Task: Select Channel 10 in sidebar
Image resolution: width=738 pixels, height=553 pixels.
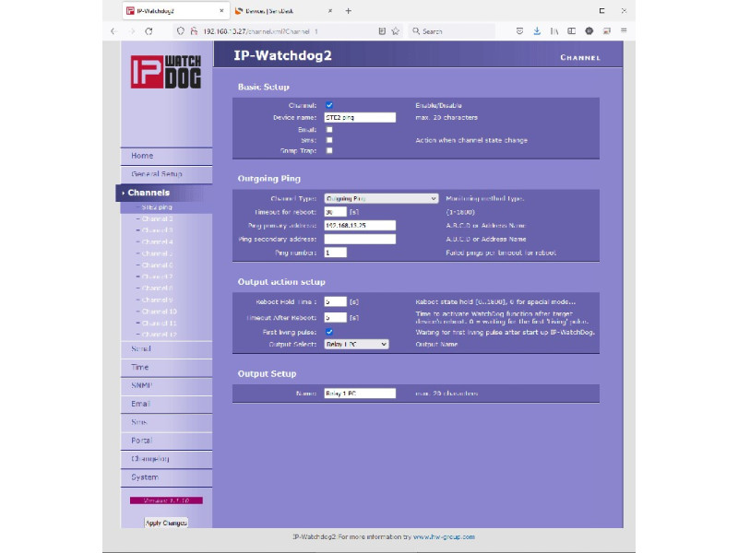Action: (159, 312)
